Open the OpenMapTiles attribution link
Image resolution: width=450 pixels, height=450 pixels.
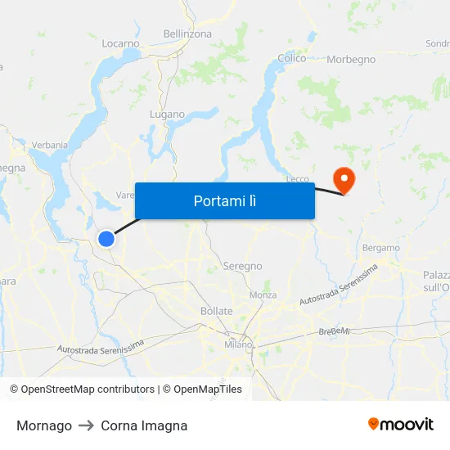point(202,389)
